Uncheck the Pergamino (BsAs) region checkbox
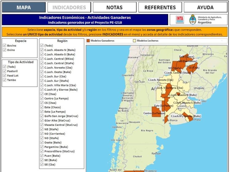The height and width of the screenshot is (172, 230). (x=42, y=147)
